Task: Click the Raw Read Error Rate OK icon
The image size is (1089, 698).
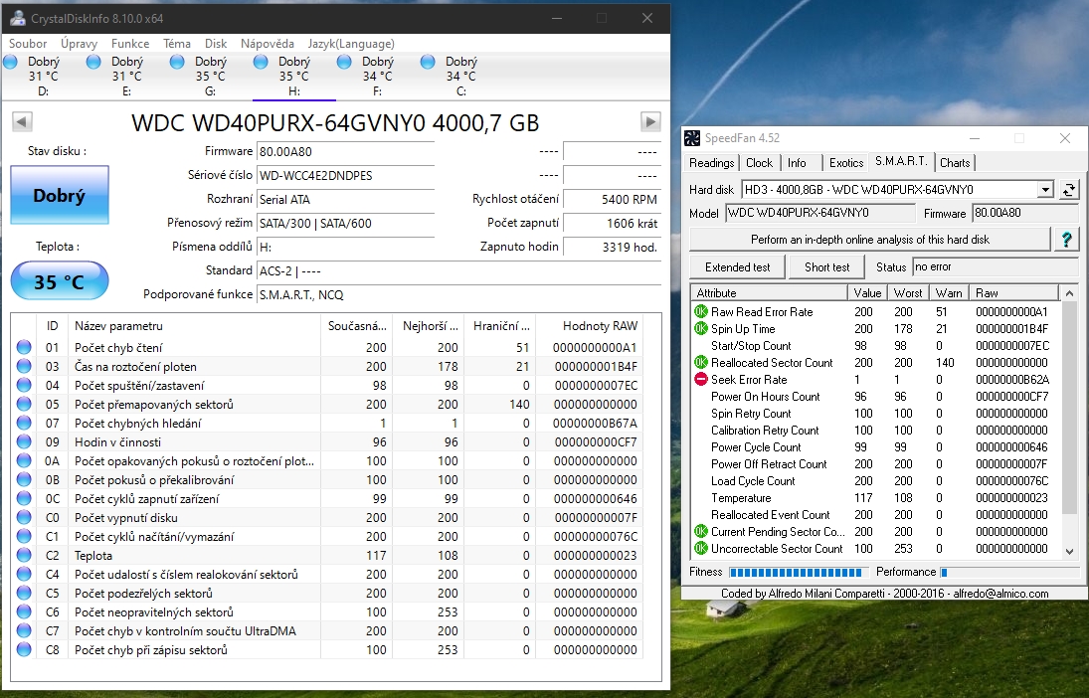Action: (x=700, y=312)
